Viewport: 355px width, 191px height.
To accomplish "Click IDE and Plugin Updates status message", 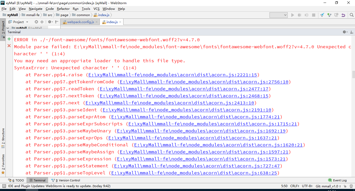I will 59,186.
